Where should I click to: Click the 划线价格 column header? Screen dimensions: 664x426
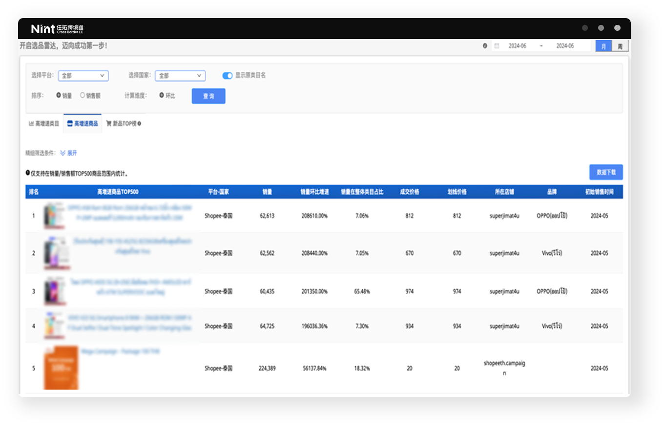coord(456,192)
